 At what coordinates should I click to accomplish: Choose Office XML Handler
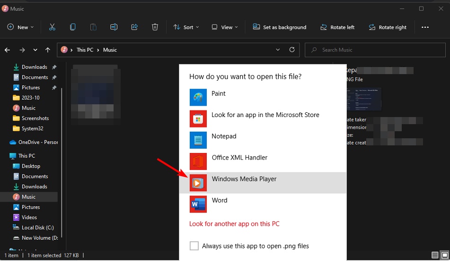pos(263,161)
